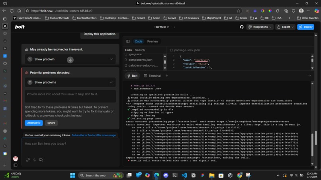Click the scroll-to-bottom arrow button in chat

[x=70, y=60]
